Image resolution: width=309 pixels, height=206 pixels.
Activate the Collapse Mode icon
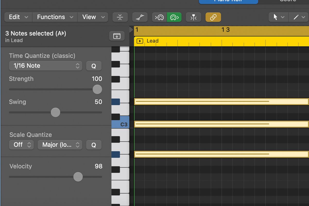click(120, 17)
